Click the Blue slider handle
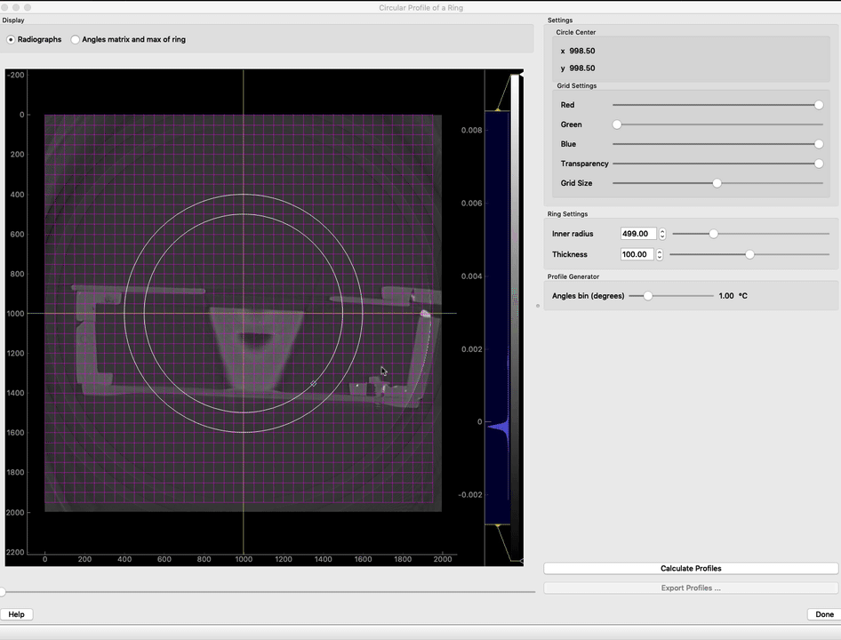The image size is (841, 640). 819,144
